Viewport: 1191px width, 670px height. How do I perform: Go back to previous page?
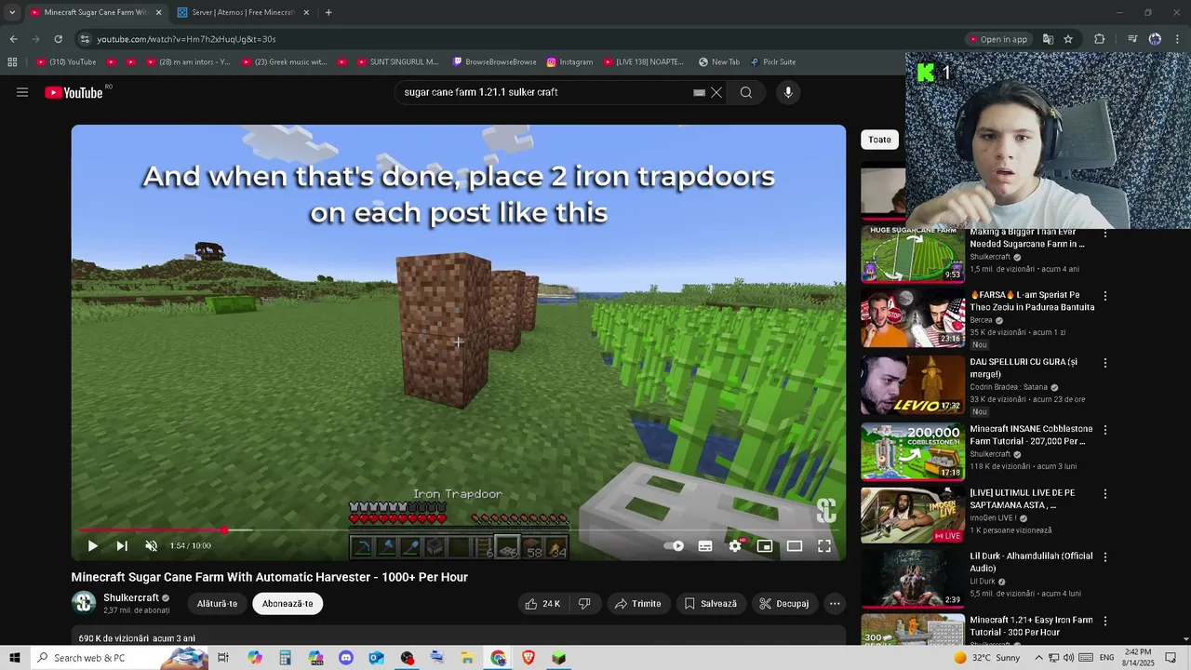[x=13, y=39]
